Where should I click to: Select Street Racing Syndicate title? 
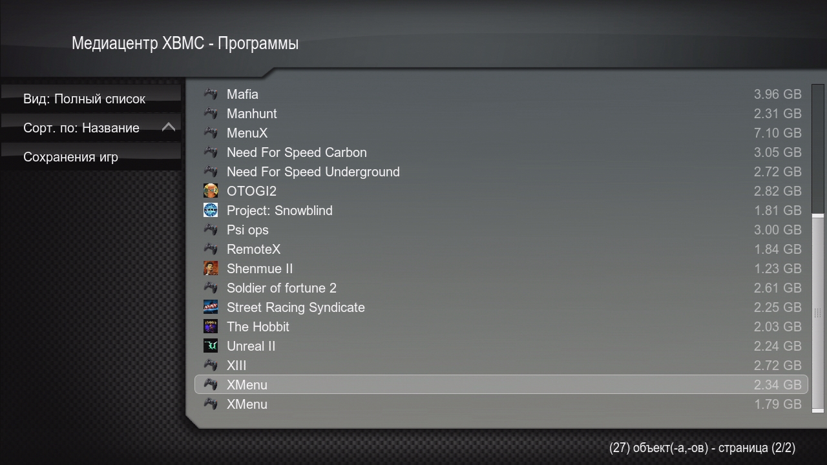[x=296, y=307]
